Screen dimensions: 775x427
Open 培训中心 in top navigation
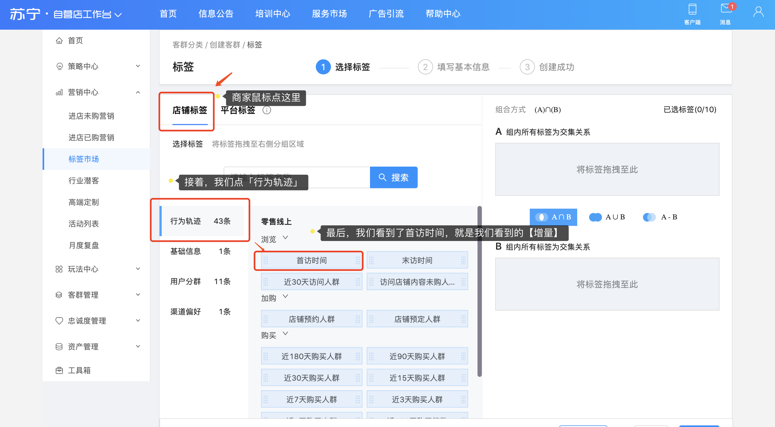[x=273, y=13]
